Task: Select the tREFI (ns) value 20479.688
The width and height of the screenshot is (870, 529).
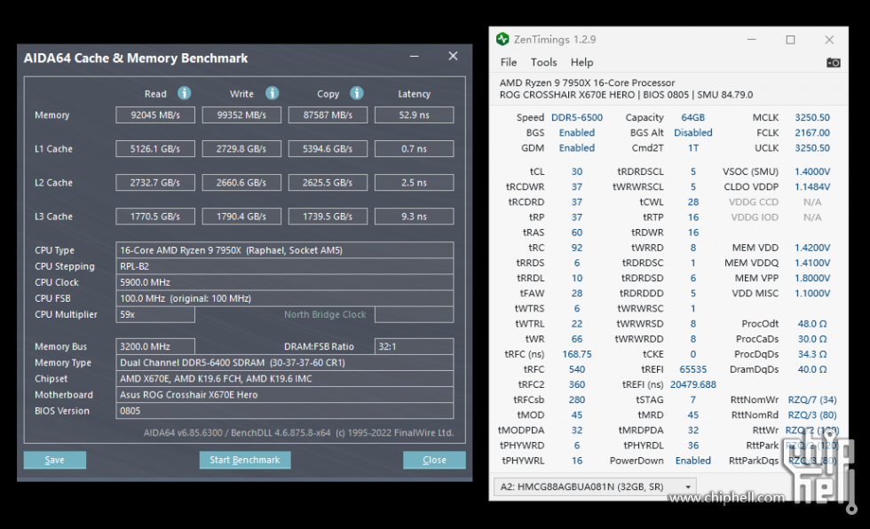Action: point(693,385)
